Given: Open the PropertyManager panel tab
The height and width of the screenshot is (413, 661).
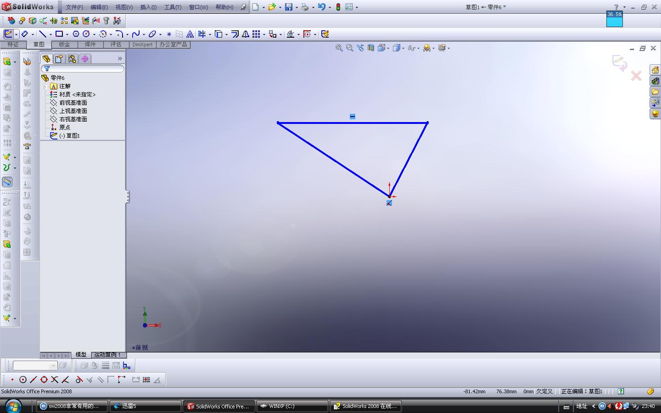Looking at the screenshot, I should [59, 59].
